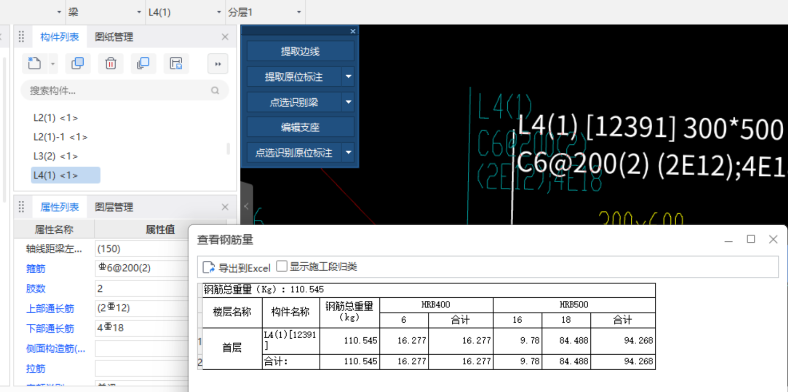Switch to the 构件列表 tab
The image size is (788, 392).
[60, 37]
